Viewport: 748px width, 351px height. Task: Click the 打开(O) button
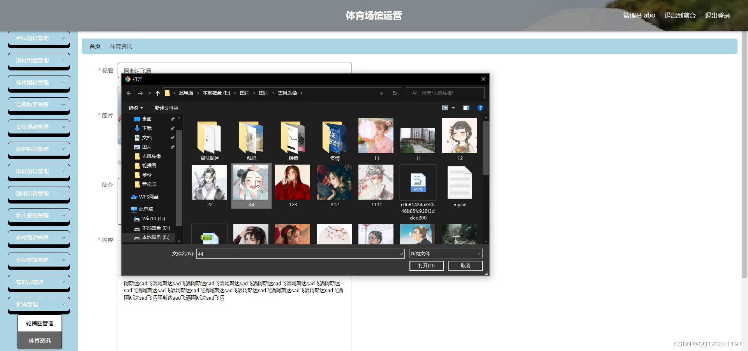(426, 266)
